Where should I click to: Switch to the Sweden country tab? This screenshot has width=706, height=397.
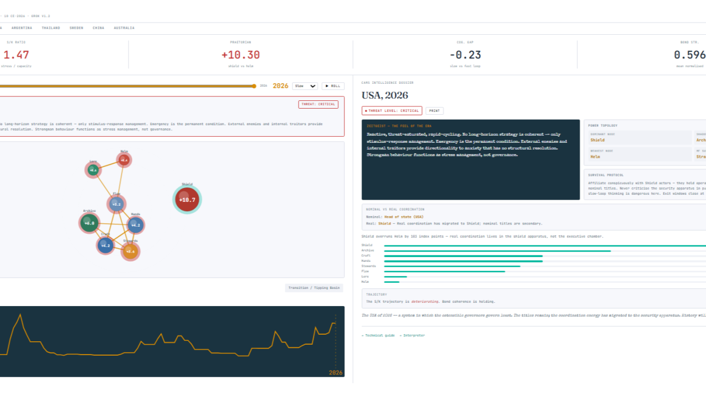[76, 28]
